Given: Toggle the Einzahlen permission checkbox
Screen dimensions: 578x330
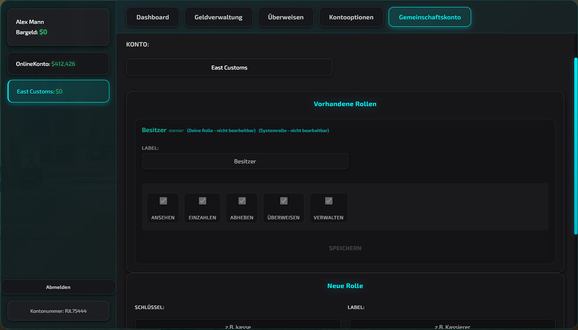Looking at the screenshot, I should pos(202,201).
